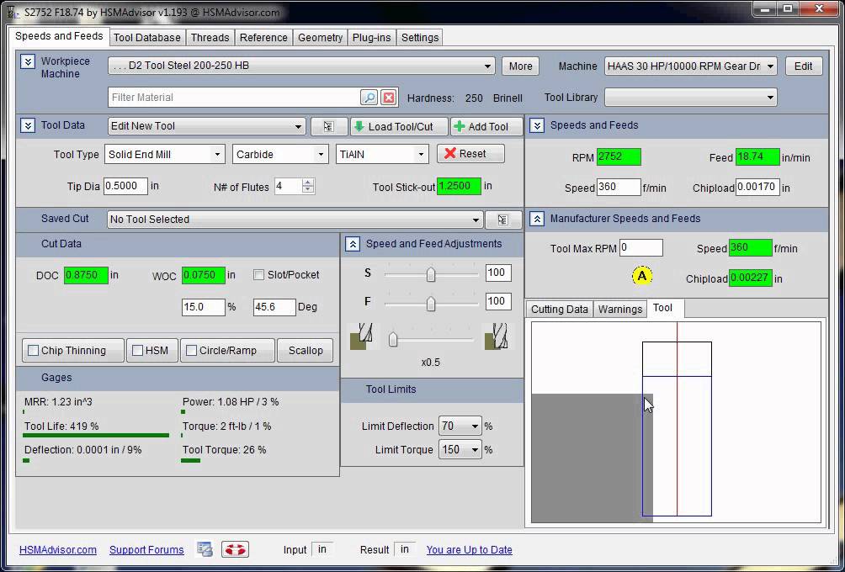
Task: Click the More button for materials
Action: tap(521, 66)
